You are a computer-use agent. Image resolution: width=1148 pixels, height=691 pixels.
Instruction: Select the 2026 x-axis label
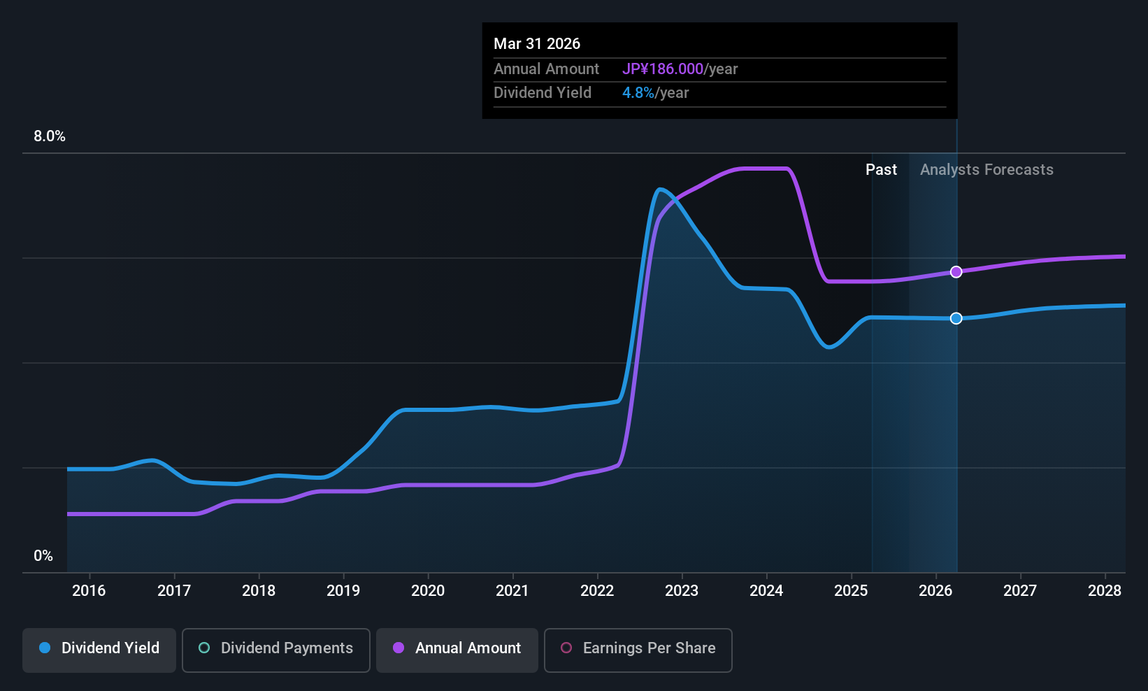[x=935, y=590]
